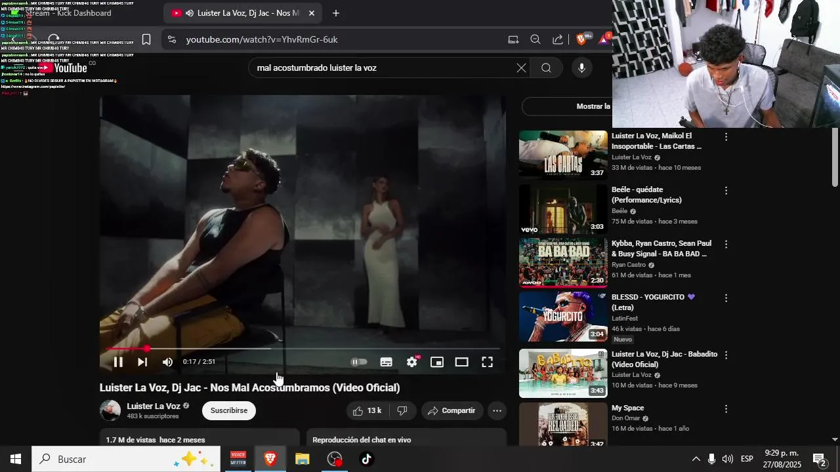The height and width of the screenshot is (472, 840).
Task: Click the red progress scrubber dot
Action: [x=146, y=349]
